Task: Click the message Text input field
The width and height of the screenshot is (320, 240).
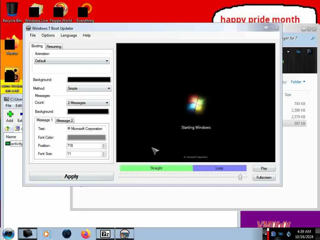Action: pyautogui.click(x=87, y=129)
